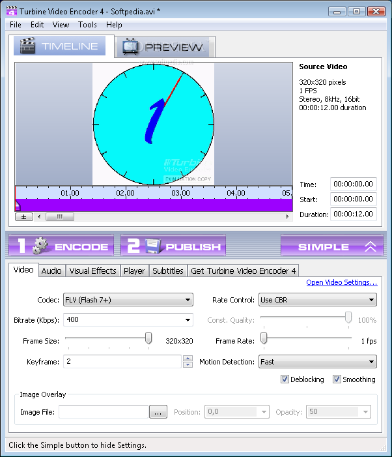Click the Turbine app icon in title bar

[11, 11]
